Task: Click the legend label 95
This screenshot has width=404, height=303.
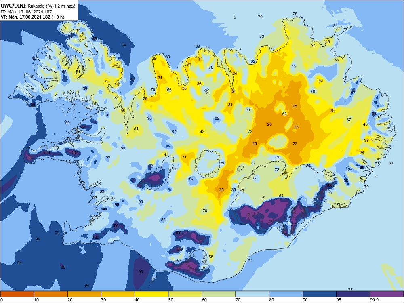Action: [339, 300]
